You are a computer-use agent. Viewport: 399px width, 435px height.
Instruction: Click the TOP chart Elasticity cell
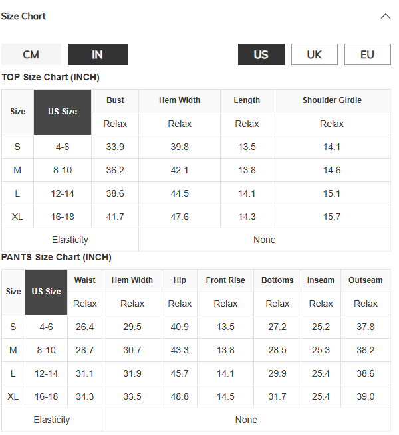(70, 240)
